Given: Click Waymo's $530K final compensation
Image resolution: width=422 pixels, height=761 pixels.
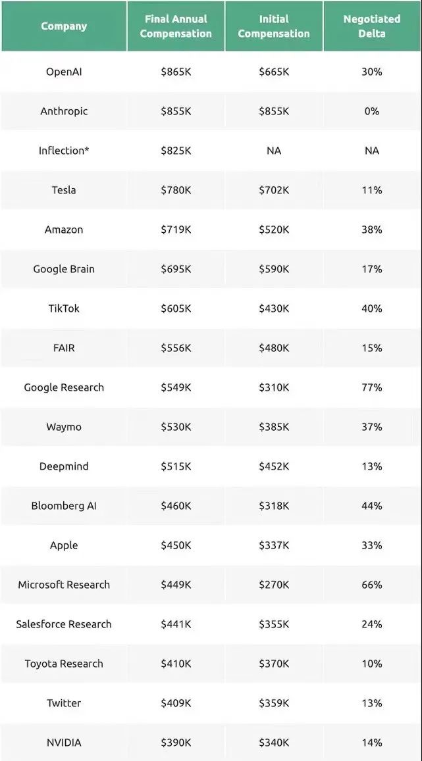Looking at the screenshot, I should coord(176,427).
